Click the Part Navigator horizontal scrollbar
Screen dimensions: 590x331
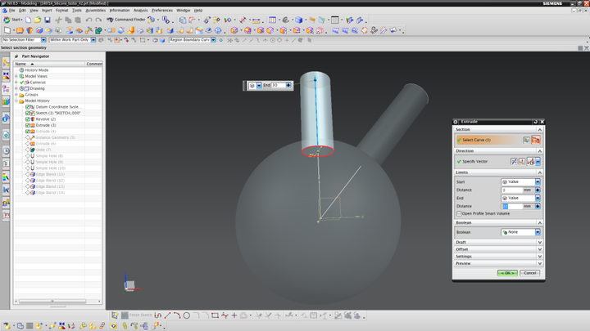point(52,301)
